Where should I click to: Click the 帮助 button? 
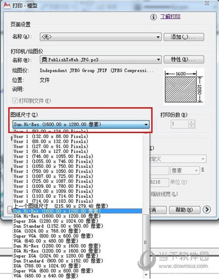click(x=185, y=210)
